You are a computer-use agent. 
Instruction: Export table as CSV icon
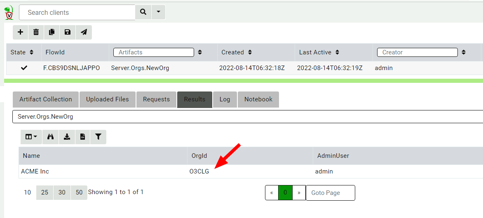tap(82, 137)
